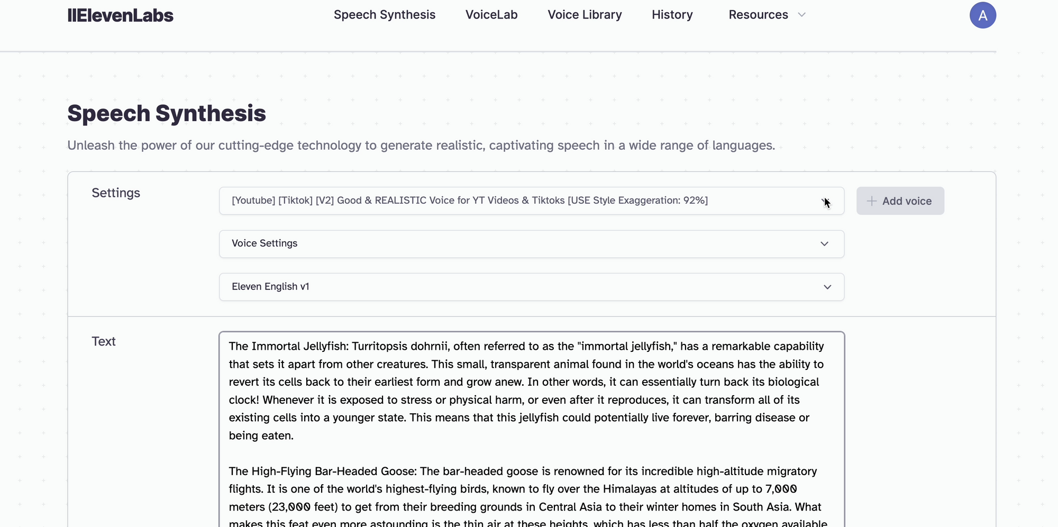Open the voice selection dropdown

coord(532,201)
